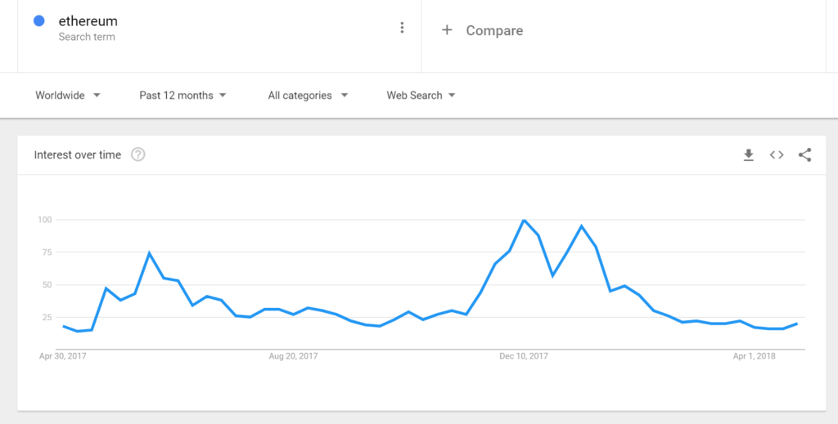The height and width of the screenshot is (424, 838).
Task: Click the Apr 30, 2017 axis label
Action: click(62, 356)
